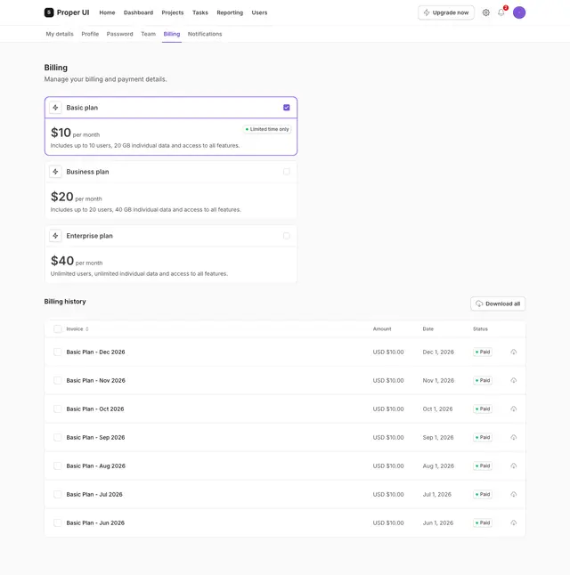Open invoice Basic Plan - Dec 2026
Viewport: 570px width, 575px height.
coord(95,352)
